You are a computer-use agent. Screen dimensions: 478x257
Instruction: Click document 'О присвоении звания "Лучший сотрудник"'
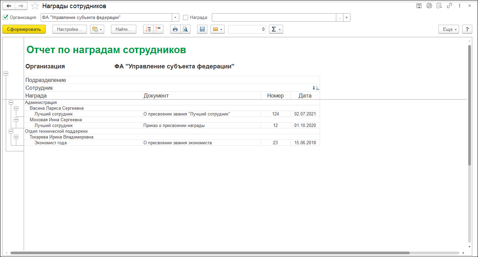(x=202, y=114)
